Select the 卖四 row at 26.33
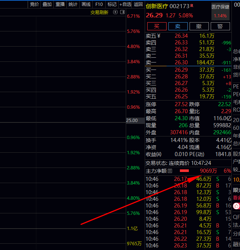Viewport: 240px width, 250px height. (x=188, y=43)
